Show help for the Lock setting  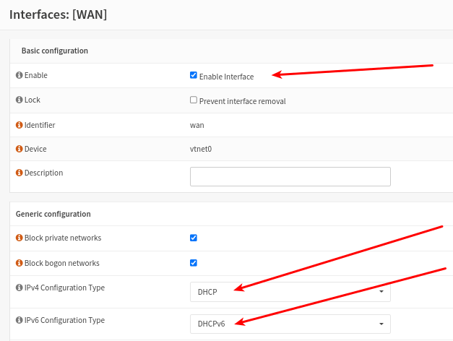[x=20, y=100]
